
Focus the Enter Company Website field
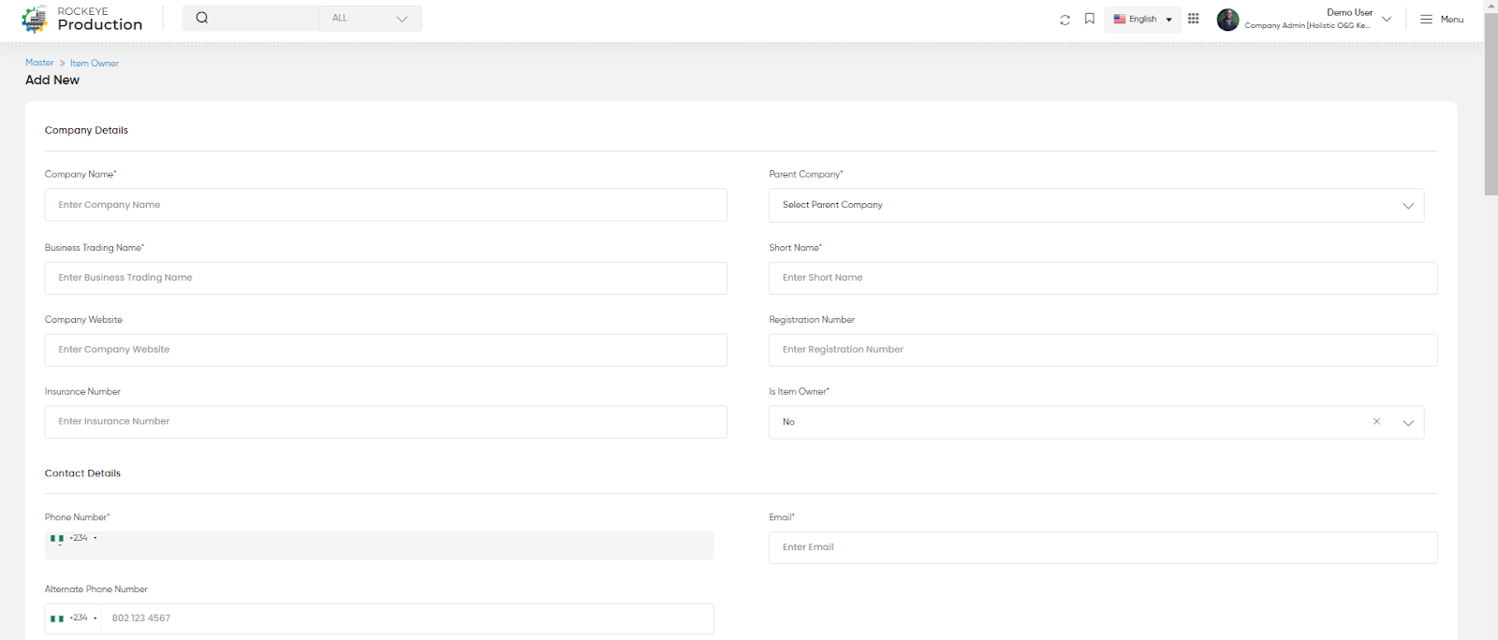click(386, 350)
